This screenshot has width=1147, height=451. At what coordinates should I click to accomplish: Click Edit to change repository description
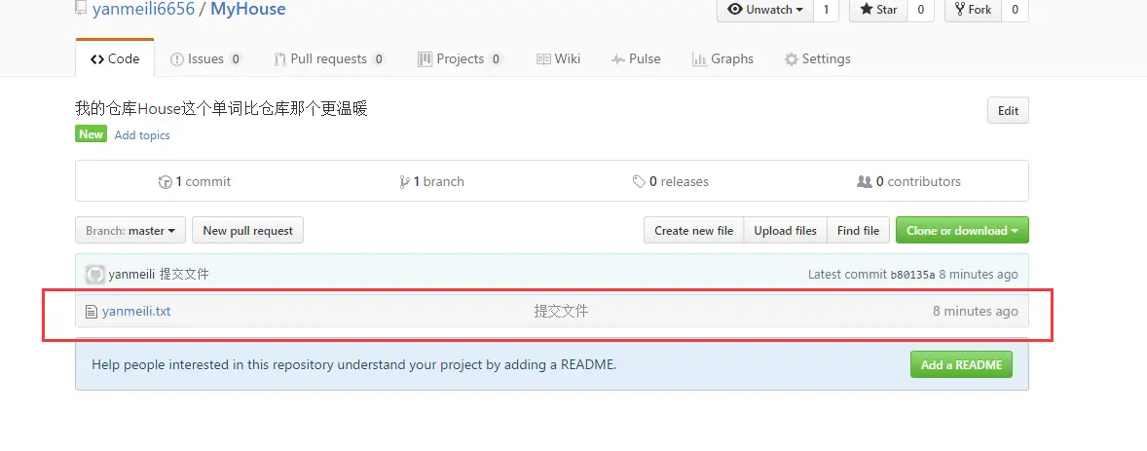pyautogui.click(x=1008, y=110)
